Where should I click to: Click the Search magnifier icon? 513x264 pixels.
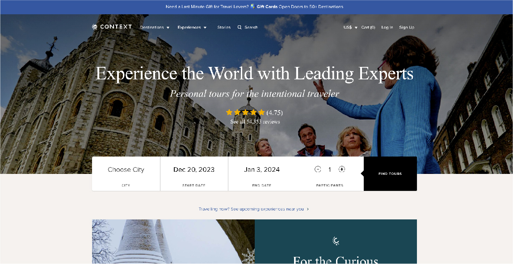coord(240,27)
